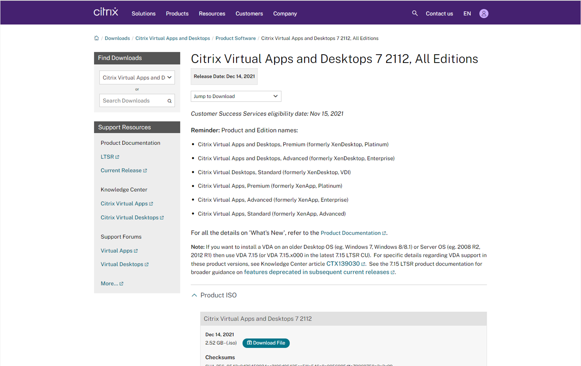This screenshot has width=581, height=366.
Task: Open the Resources menu
Action: [x=212, y=14]
